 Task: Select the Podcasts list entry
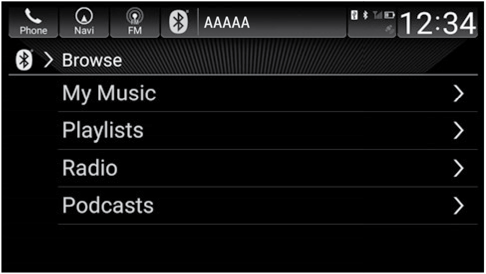tap(108, 206)
